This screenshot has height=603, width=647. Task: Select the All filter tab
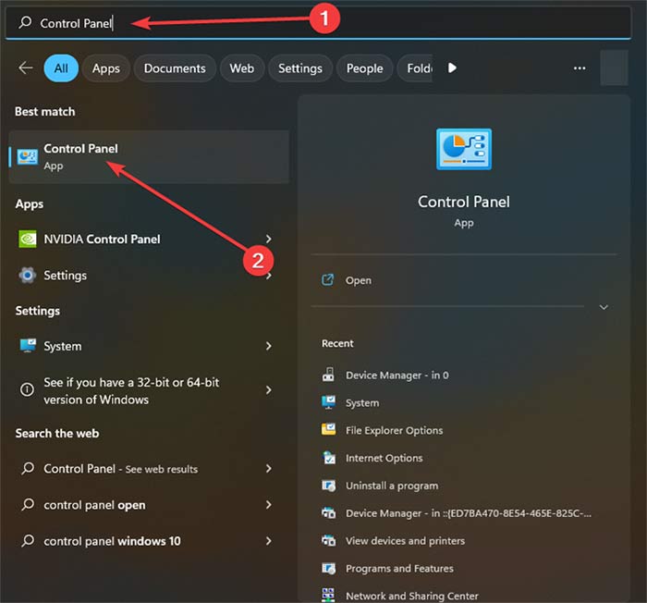pyautogui.click(x=61, y=68)
